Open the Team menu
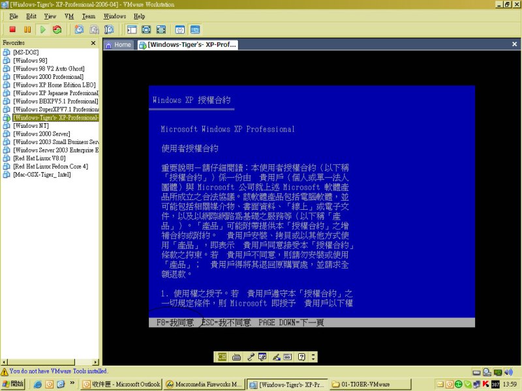Screen dimensions: 522x391 point(89,16)
